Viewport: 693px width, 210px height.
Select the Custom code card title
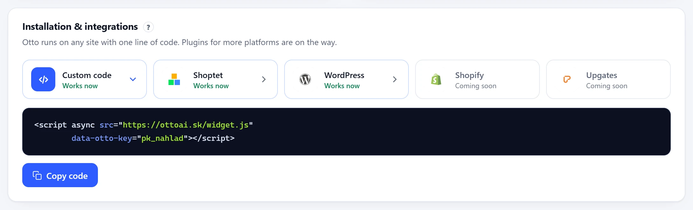coord(87,75)
